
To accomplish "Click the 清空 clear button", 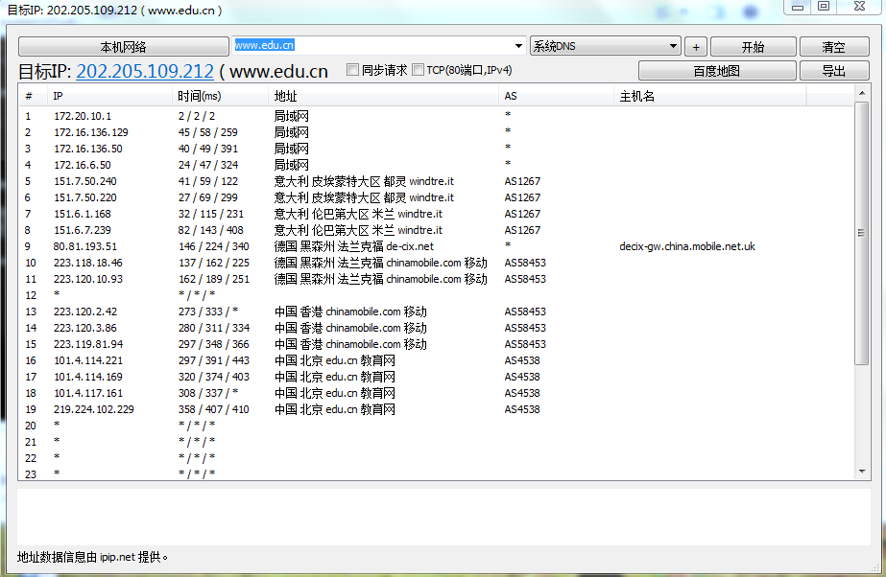I will coord(833,47).
